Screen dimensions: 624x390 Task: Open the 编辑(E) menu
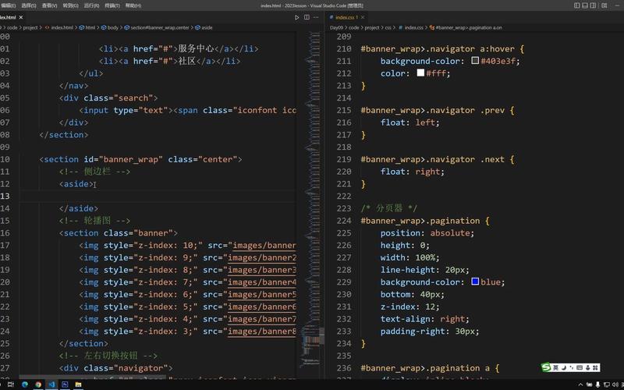pos(8,5)
